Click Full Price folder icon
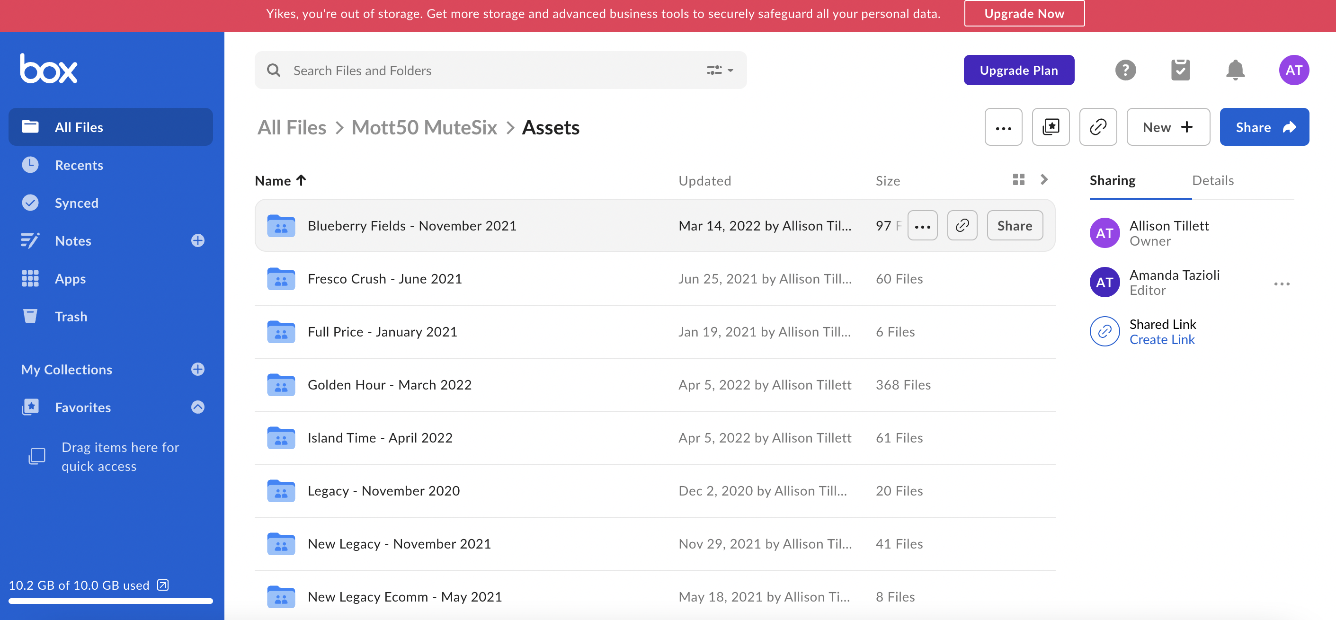Viewport: 1336px width, 620px height. coord(281,331)
